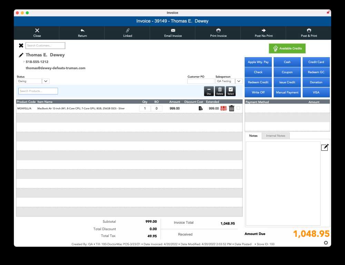Click the lock icon in title bar
This screenshot has height=265, width=345.
tap(328, 12)
